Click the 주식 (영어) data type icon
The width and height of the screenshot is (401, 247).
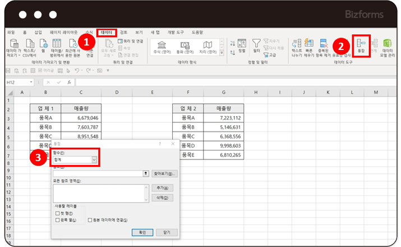click(x=162, y=45)
